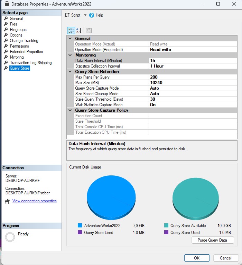Click the Property Pages icon
This screenshot has height=265, width=242.
[x=89, y=30]
